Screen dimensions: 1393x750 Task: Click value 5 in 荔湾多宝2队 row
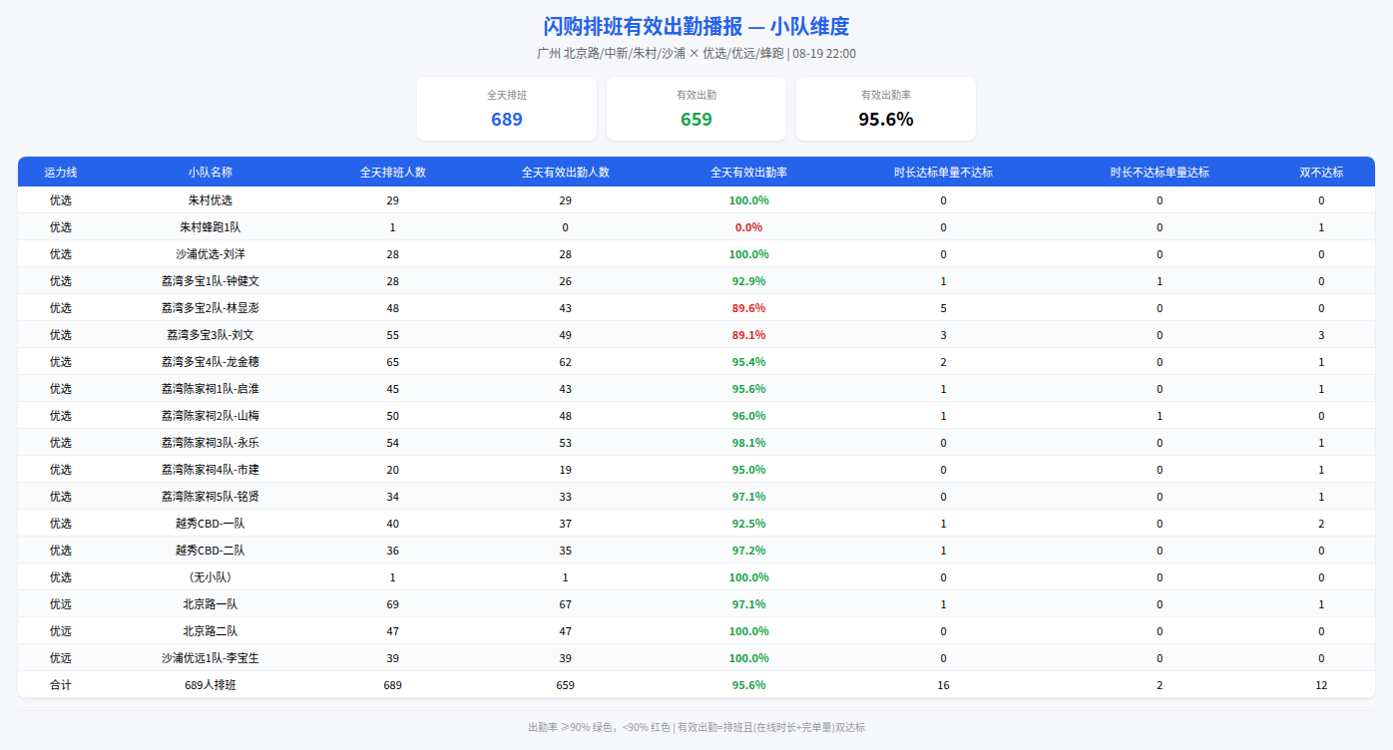pyautogui.click(x=944, y=308)
